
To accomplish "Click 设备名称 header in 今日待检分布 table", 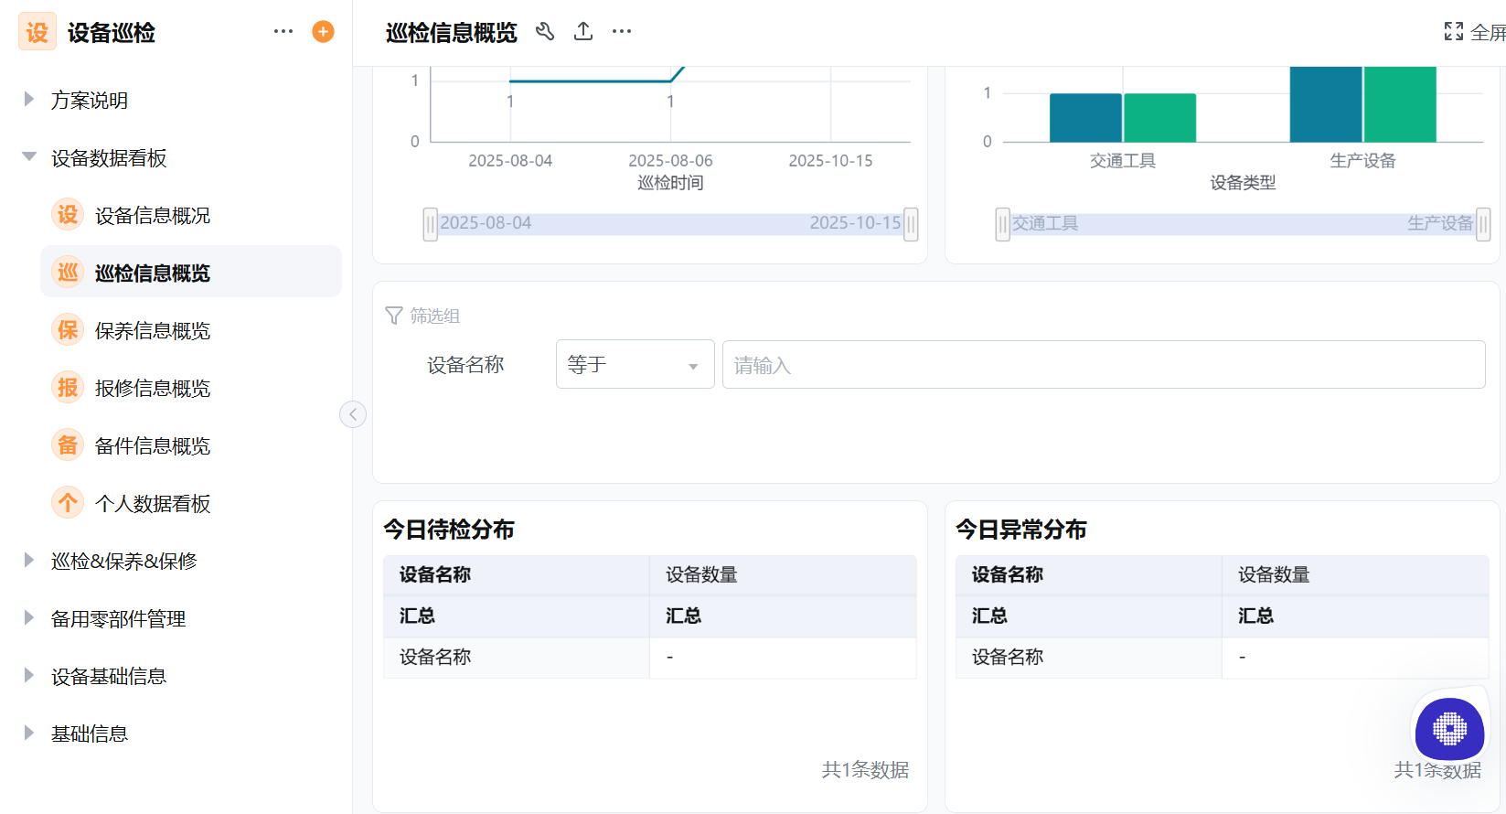I will [x=435, y=574].
